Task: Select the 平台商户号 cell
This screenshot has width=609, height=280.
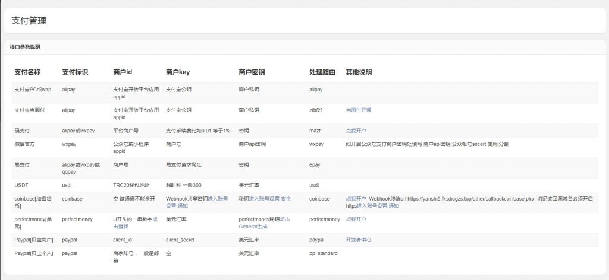Action: [126, 131]
